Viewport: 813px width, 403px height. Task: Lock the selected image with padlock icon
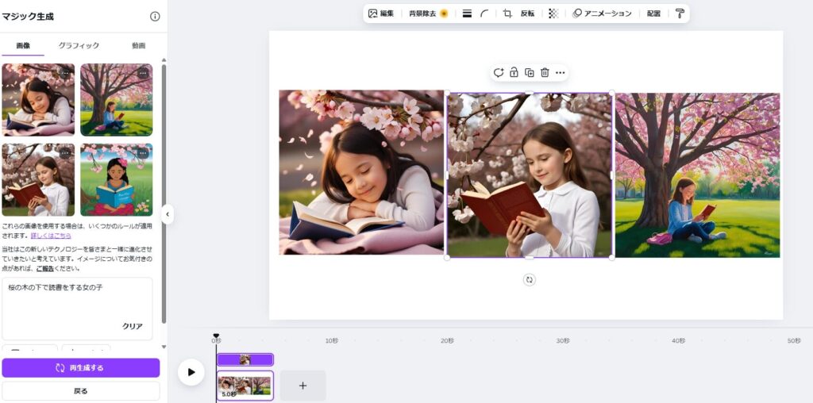coord(514,72)
